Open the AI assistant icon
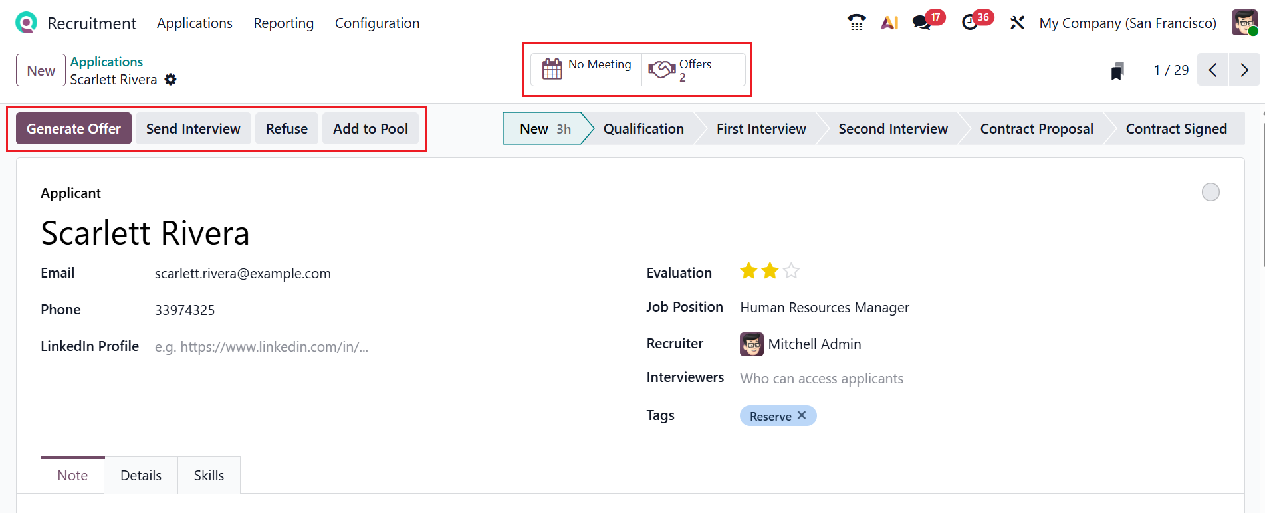1265x513 pixels. (889, 23)
